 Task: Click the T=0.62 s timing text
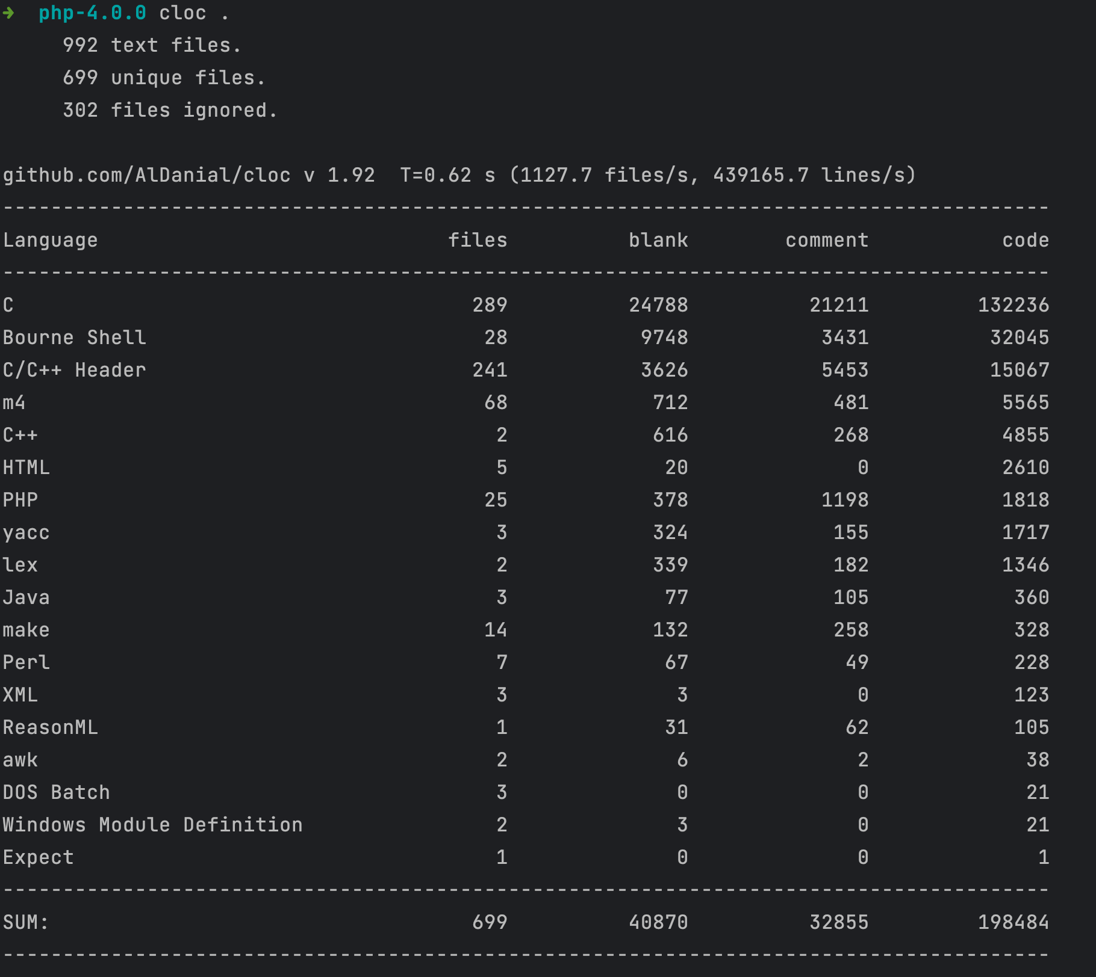(x=447, y=175)
